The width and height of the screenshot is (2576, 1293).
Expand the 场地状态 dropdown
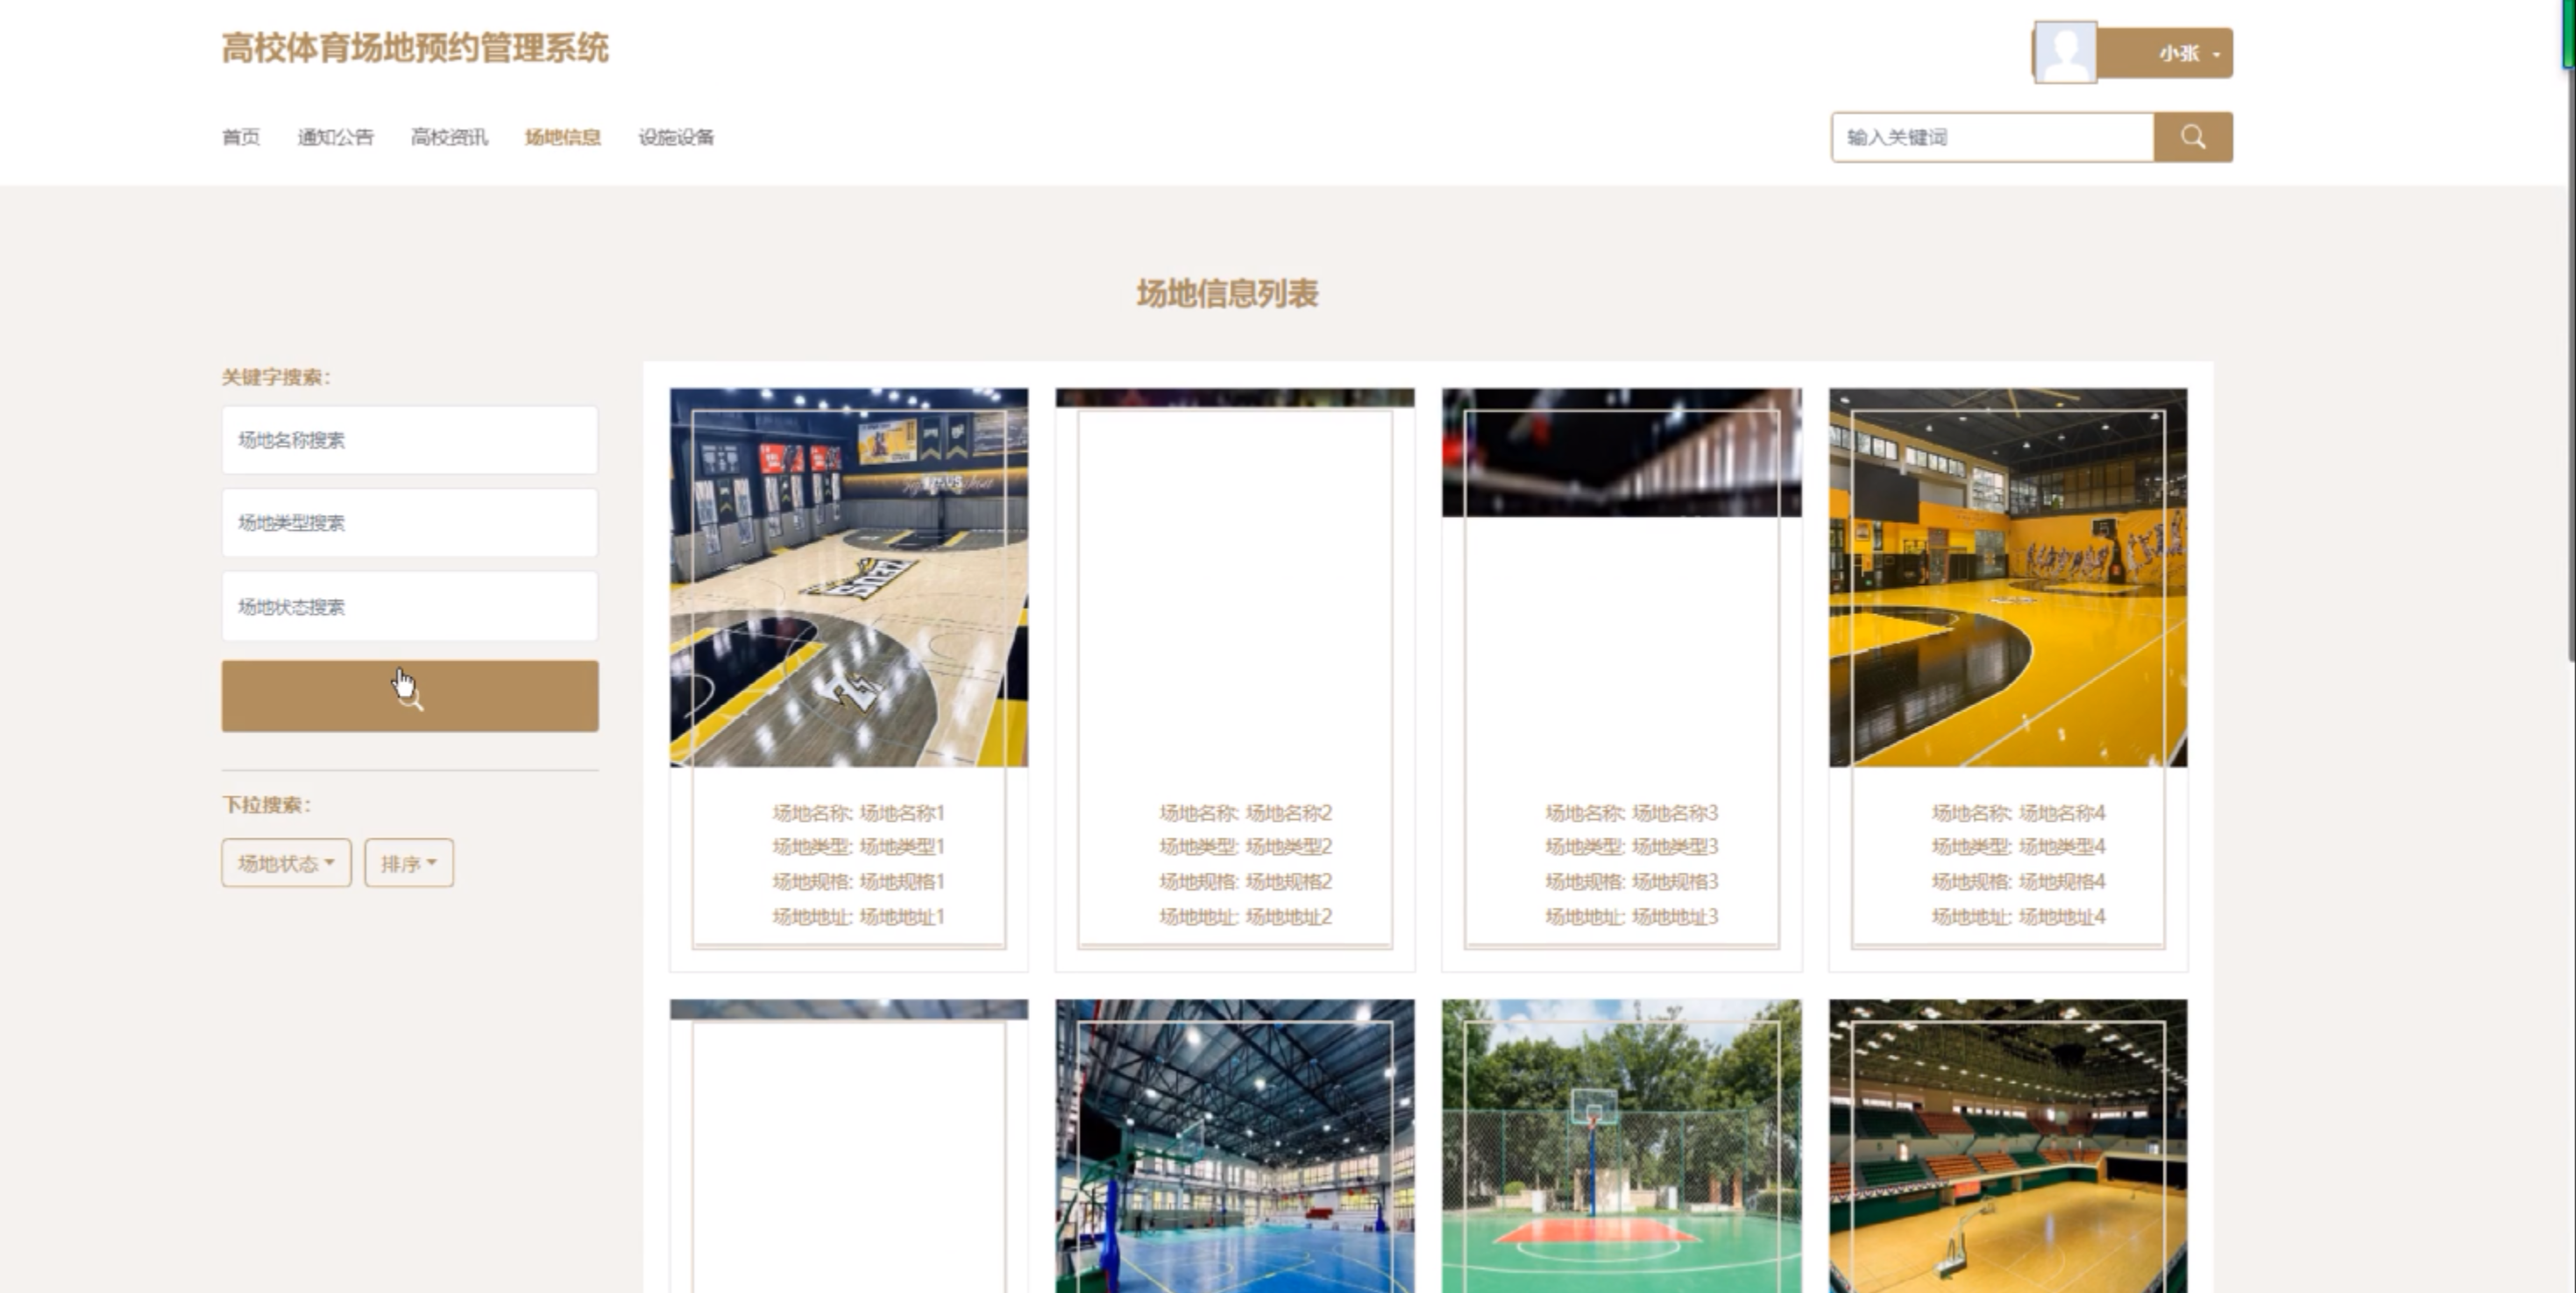286,862
